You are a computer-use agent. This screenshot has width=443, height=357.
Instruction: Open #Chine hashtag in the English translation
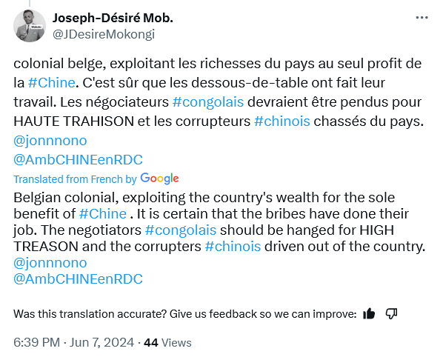click(x=103, y=214)
